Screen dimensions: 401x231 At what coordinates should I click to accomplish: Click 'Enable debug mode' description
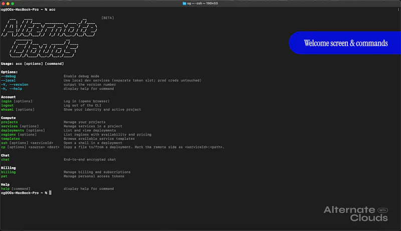click(81, 76)
